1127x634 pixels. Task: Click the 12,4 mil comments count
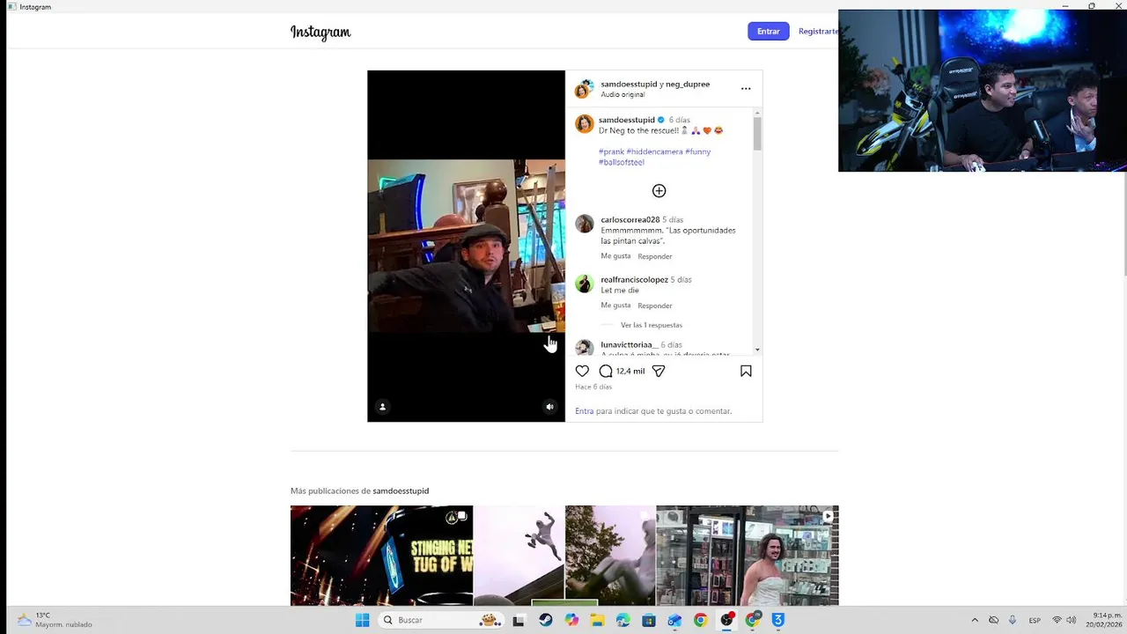click(x=630, y=372)
